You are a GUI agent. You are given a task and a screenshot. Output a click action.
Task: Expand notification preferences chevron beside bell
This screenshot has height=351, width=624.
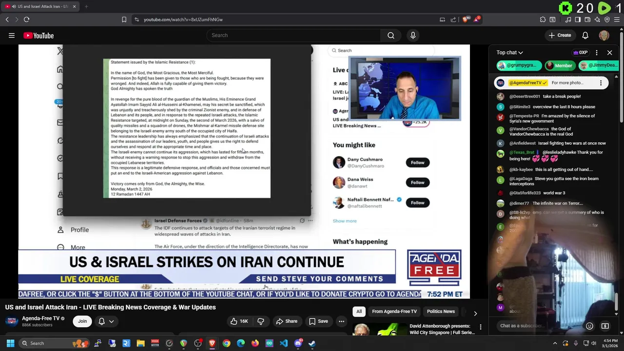(112, 321)
